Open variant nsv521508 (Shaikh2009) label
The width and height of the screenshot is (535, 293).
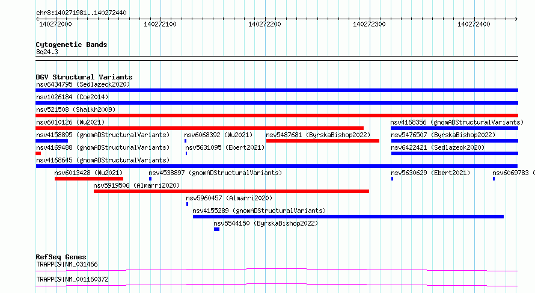[76, 109]
